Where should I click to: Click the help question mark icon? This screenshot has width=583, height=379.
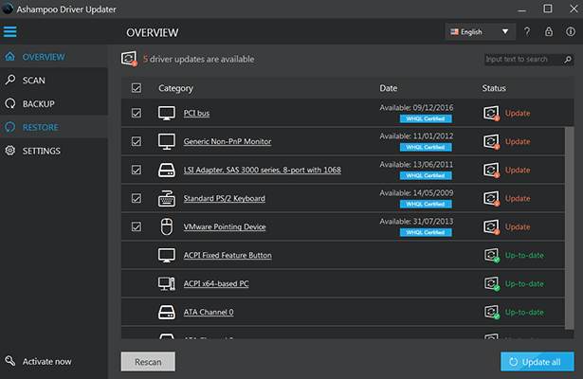pyautogui.click(x=527, y=32)
